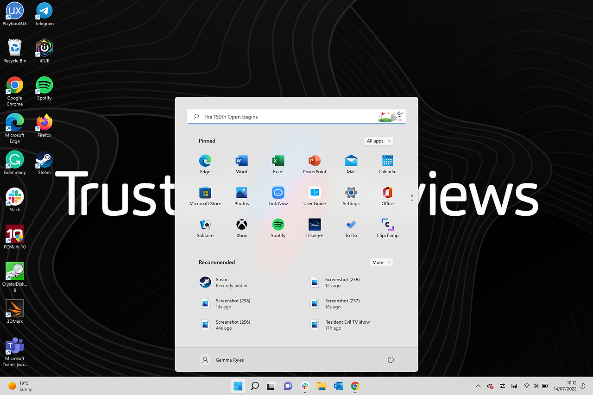593x395 pixels.
Task: Launch Word from the Start menu
Action: 241,164
